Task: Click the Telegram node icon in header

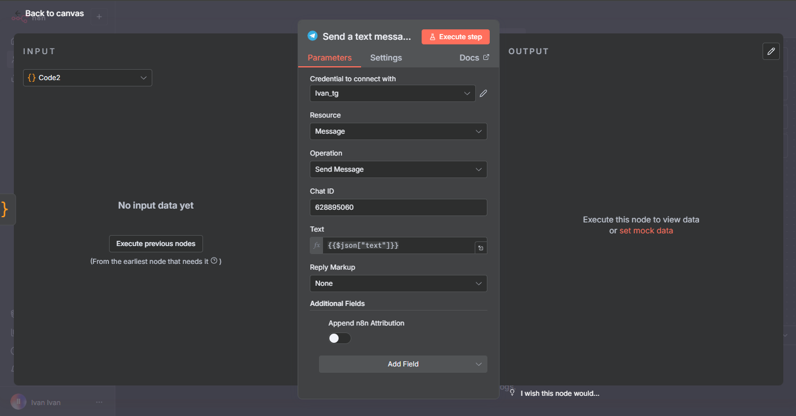Action: 312,36
